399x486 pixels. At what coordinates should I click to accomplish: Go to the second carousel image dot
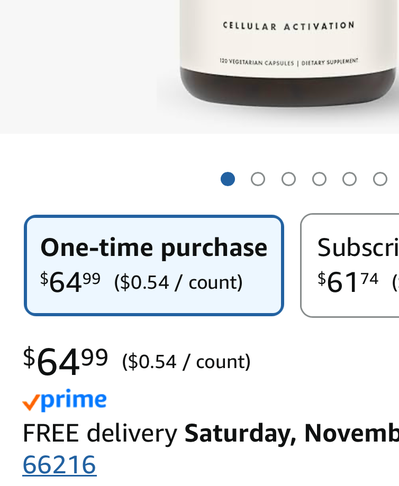[x=258, y=179]
